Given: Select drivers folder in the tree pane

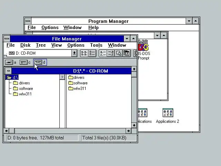Looking at the screenshot, I should click(21, 83).
